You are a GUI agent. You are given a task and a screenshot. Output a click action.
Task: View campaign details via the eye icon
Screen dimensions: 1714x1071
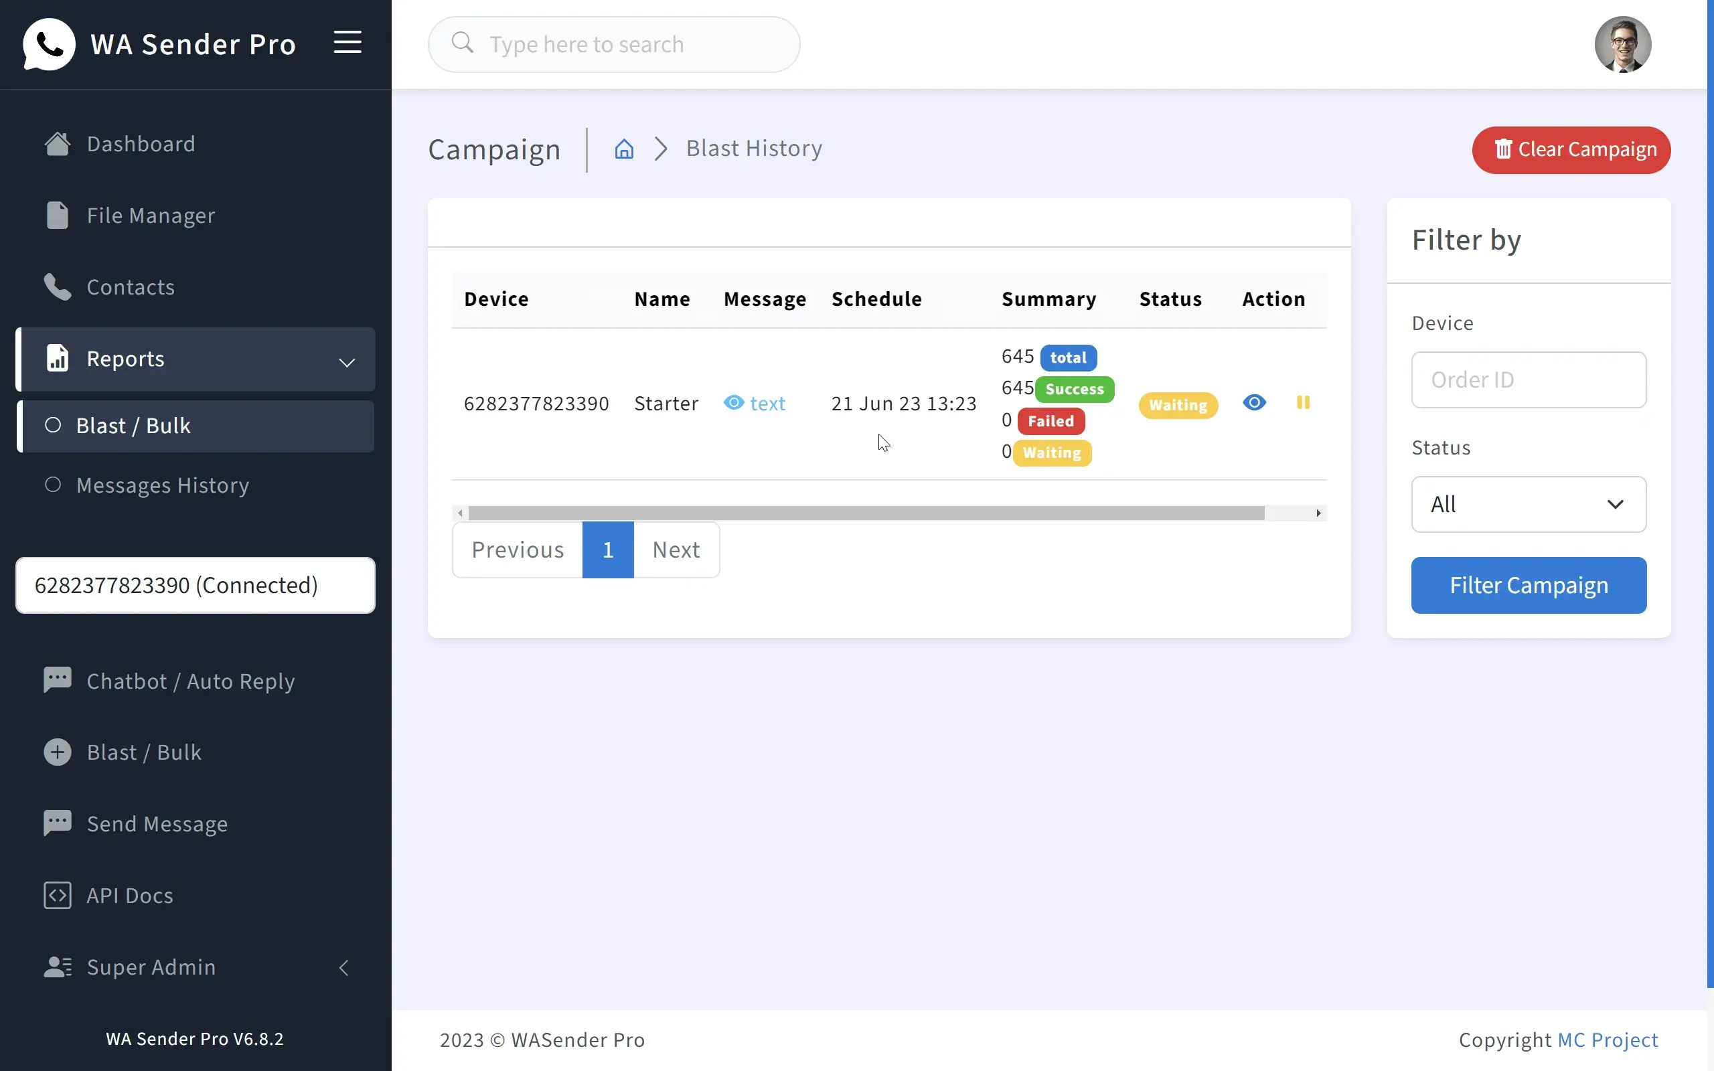[1254, 402]
